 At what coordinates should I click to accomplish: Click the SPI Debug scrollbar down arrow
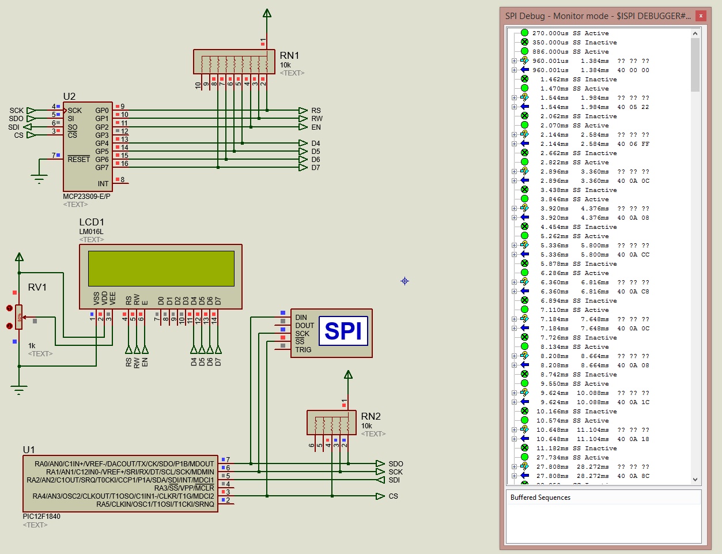pyautogui.click(x=694, y=479)
